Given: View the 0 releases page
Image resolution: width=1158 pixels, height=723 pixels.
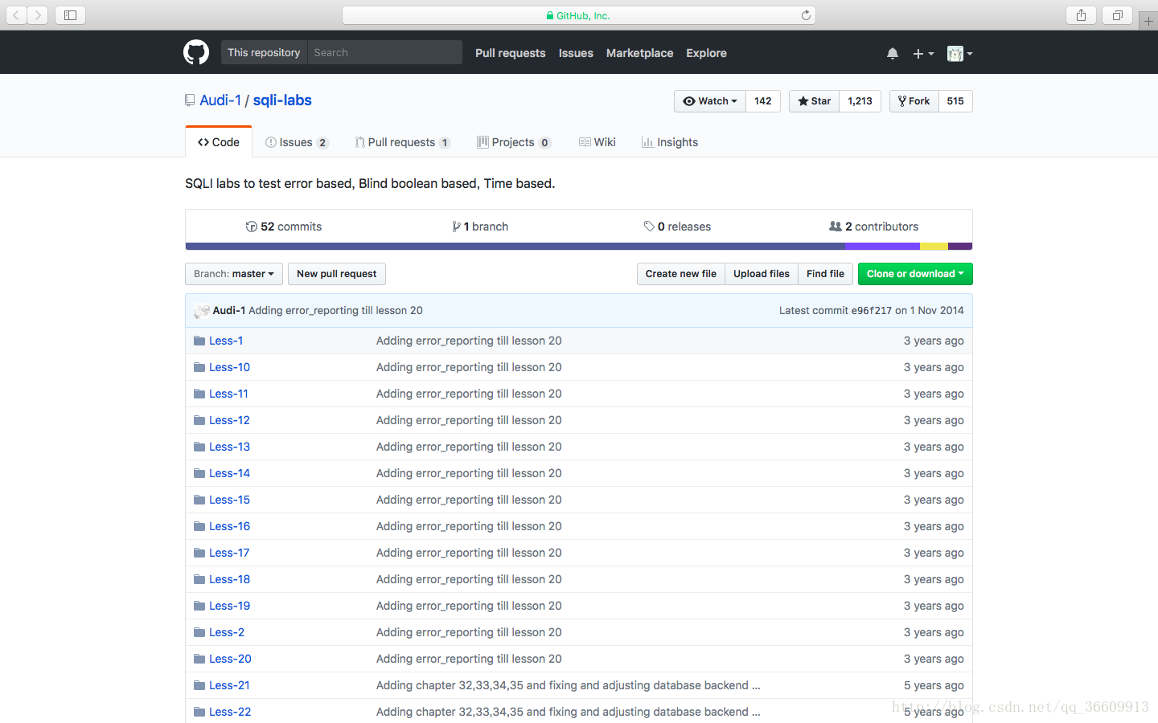Looking at the screenshot, I should pyautogui.click(x=677, y=227).
